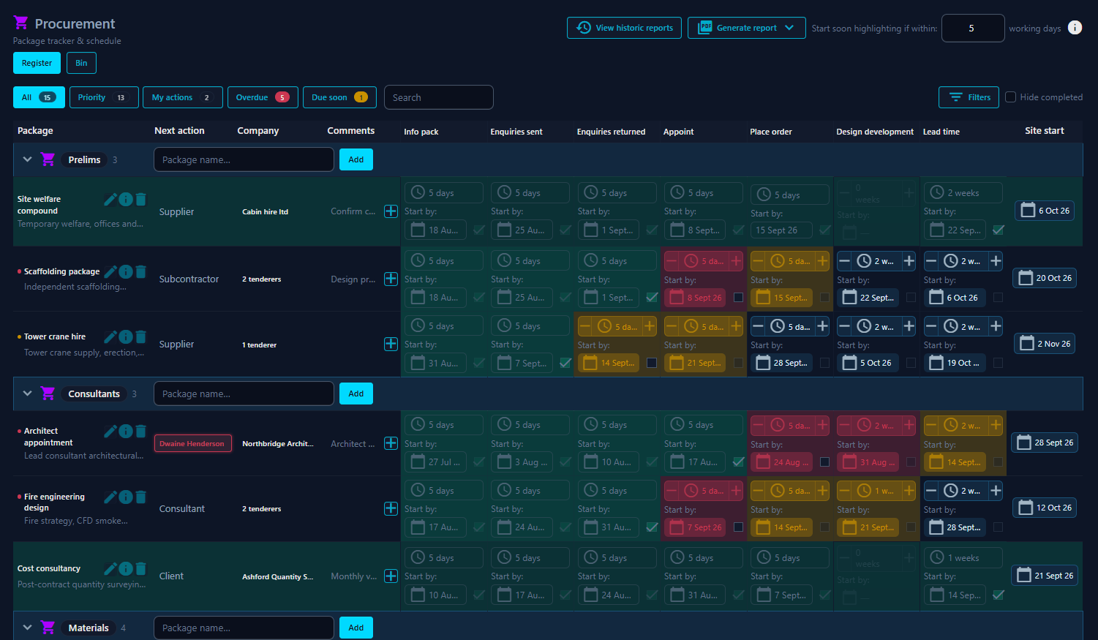Image resolution: width=1098 pixels, height=640 pixels.
Task: Decrease Scaffolding package Place order duration
Action: [758, 261]
